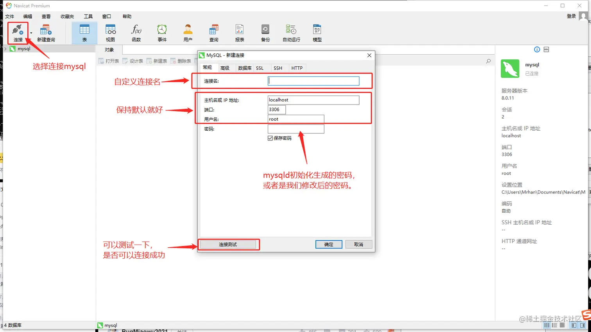Switch to the 常规 tab in the dialog
Screen dimensions: 591x332
pyautogui.click(x=208, y=67)
